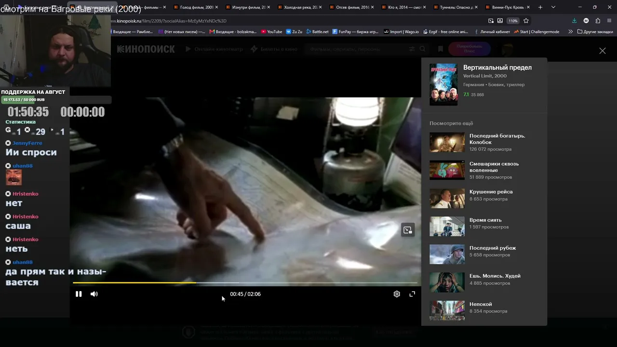
Task: Open the browser application menu
Action: [610, 21]
